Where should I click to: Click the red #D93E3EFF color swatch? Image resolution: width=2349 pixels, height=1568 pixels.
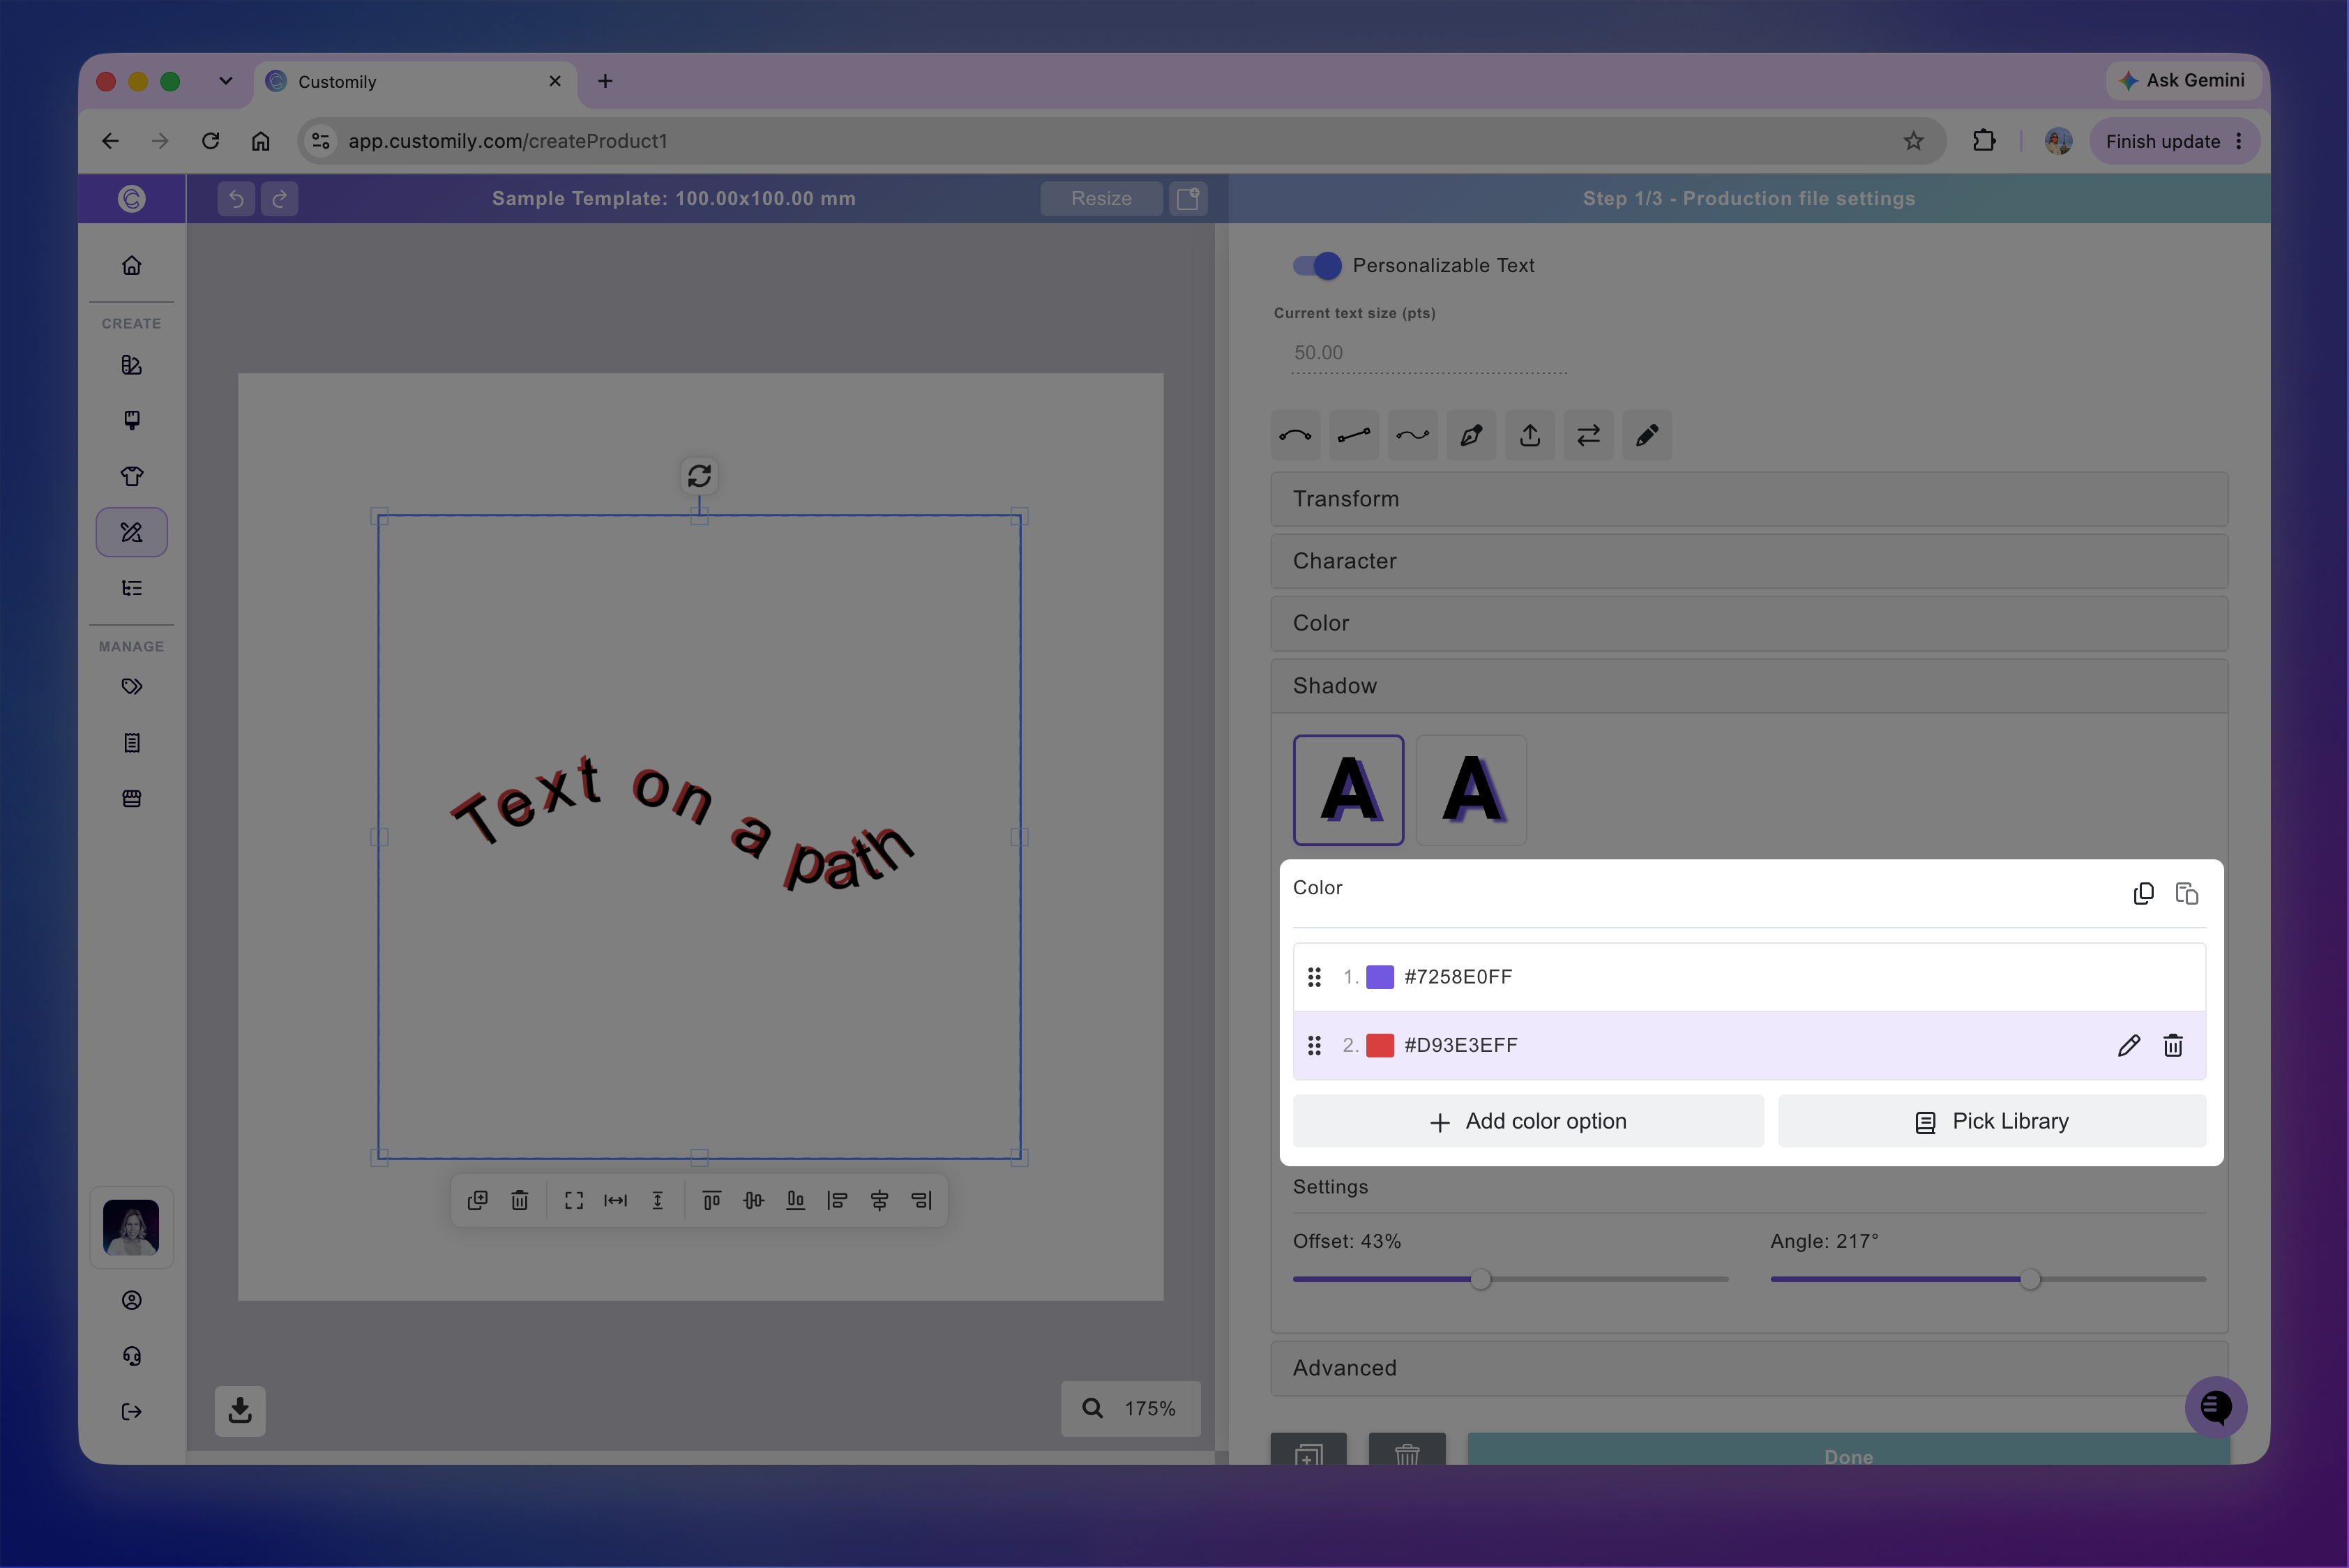(x=1380, y=1046)
